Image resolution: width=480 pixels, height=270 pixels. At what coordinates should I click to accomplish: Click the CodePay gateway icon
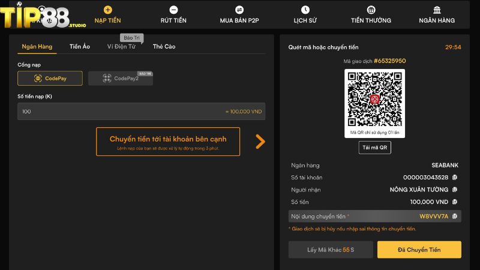click(x=38, y=79)
